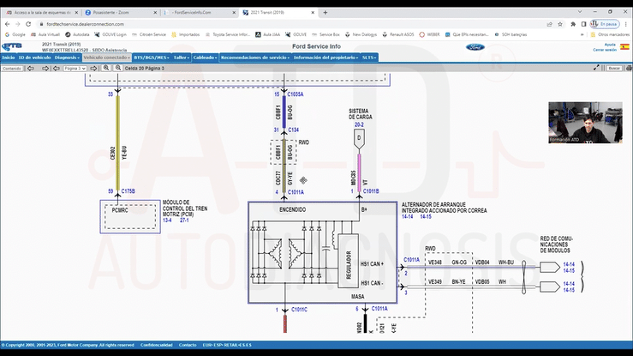Expand the Vehículo conectado menu
The image size is (633, 356).
pos(106,57)
